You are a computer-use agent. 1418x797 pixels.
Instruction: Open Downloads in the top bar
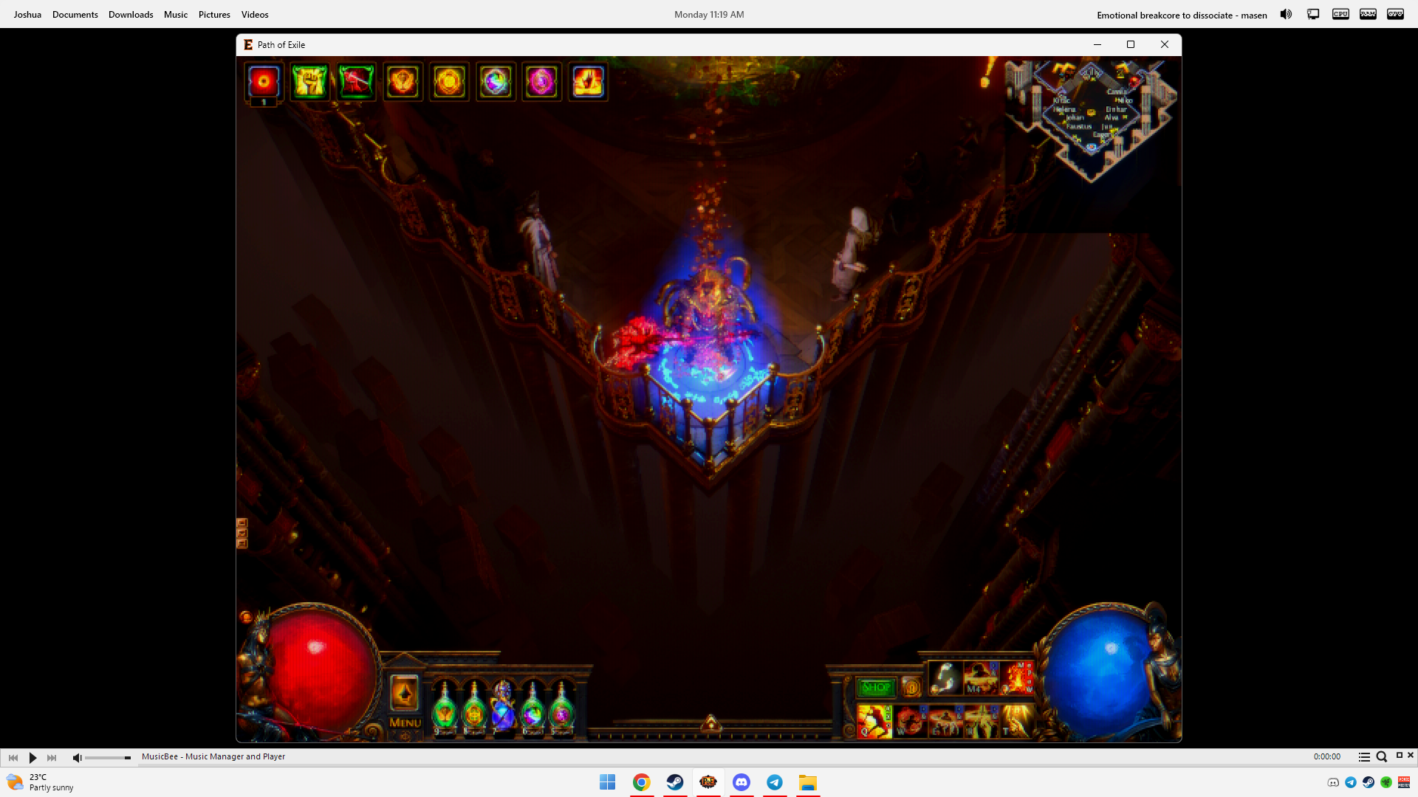131,15
